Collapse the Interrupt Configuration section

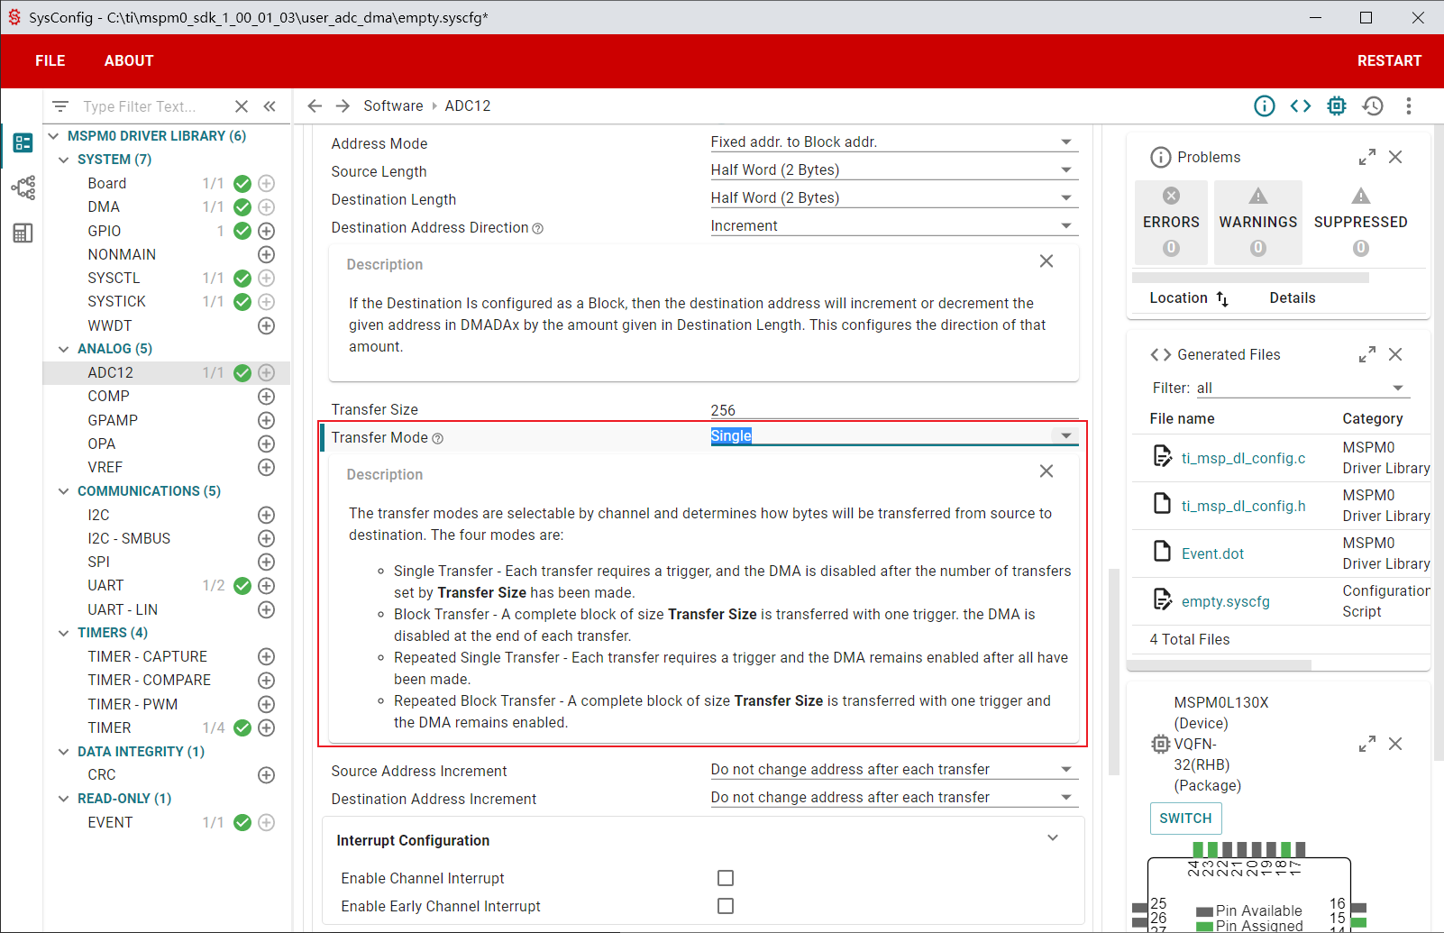1052,838
